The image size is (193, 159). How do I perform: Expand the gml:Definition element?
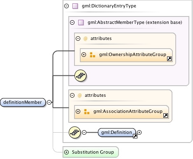coord(139,132)
